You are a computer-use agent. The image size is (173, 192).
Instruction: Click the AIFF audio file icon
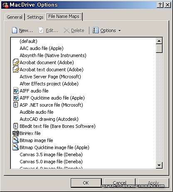(16, 91)
